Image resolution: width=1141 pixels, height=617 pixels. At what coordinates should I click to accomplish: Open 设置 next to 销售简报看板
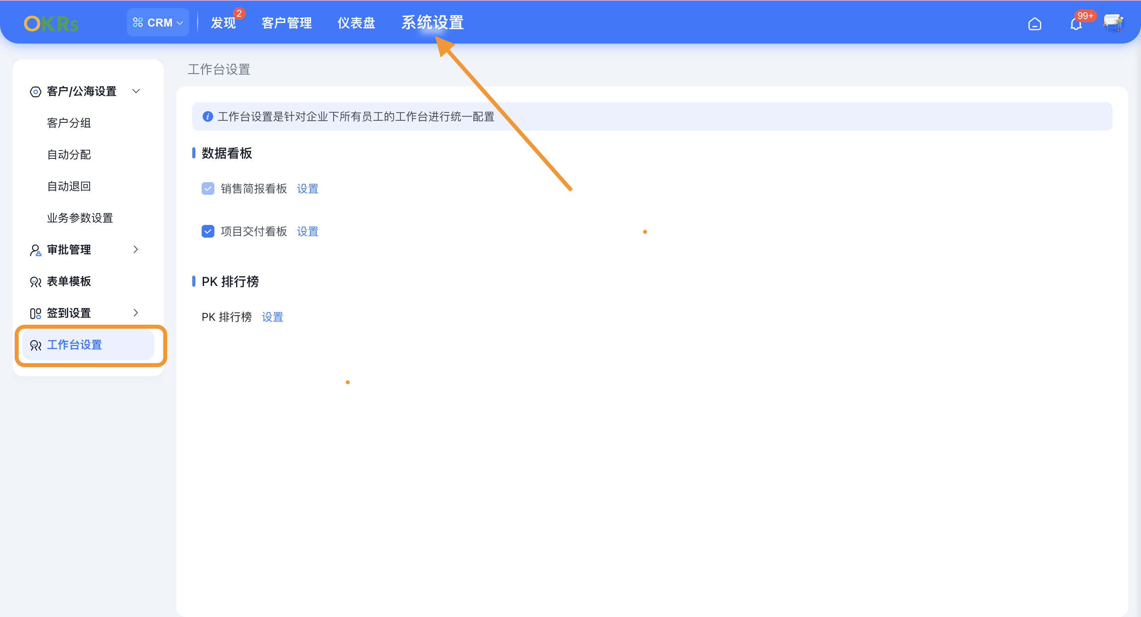(307, 189)
